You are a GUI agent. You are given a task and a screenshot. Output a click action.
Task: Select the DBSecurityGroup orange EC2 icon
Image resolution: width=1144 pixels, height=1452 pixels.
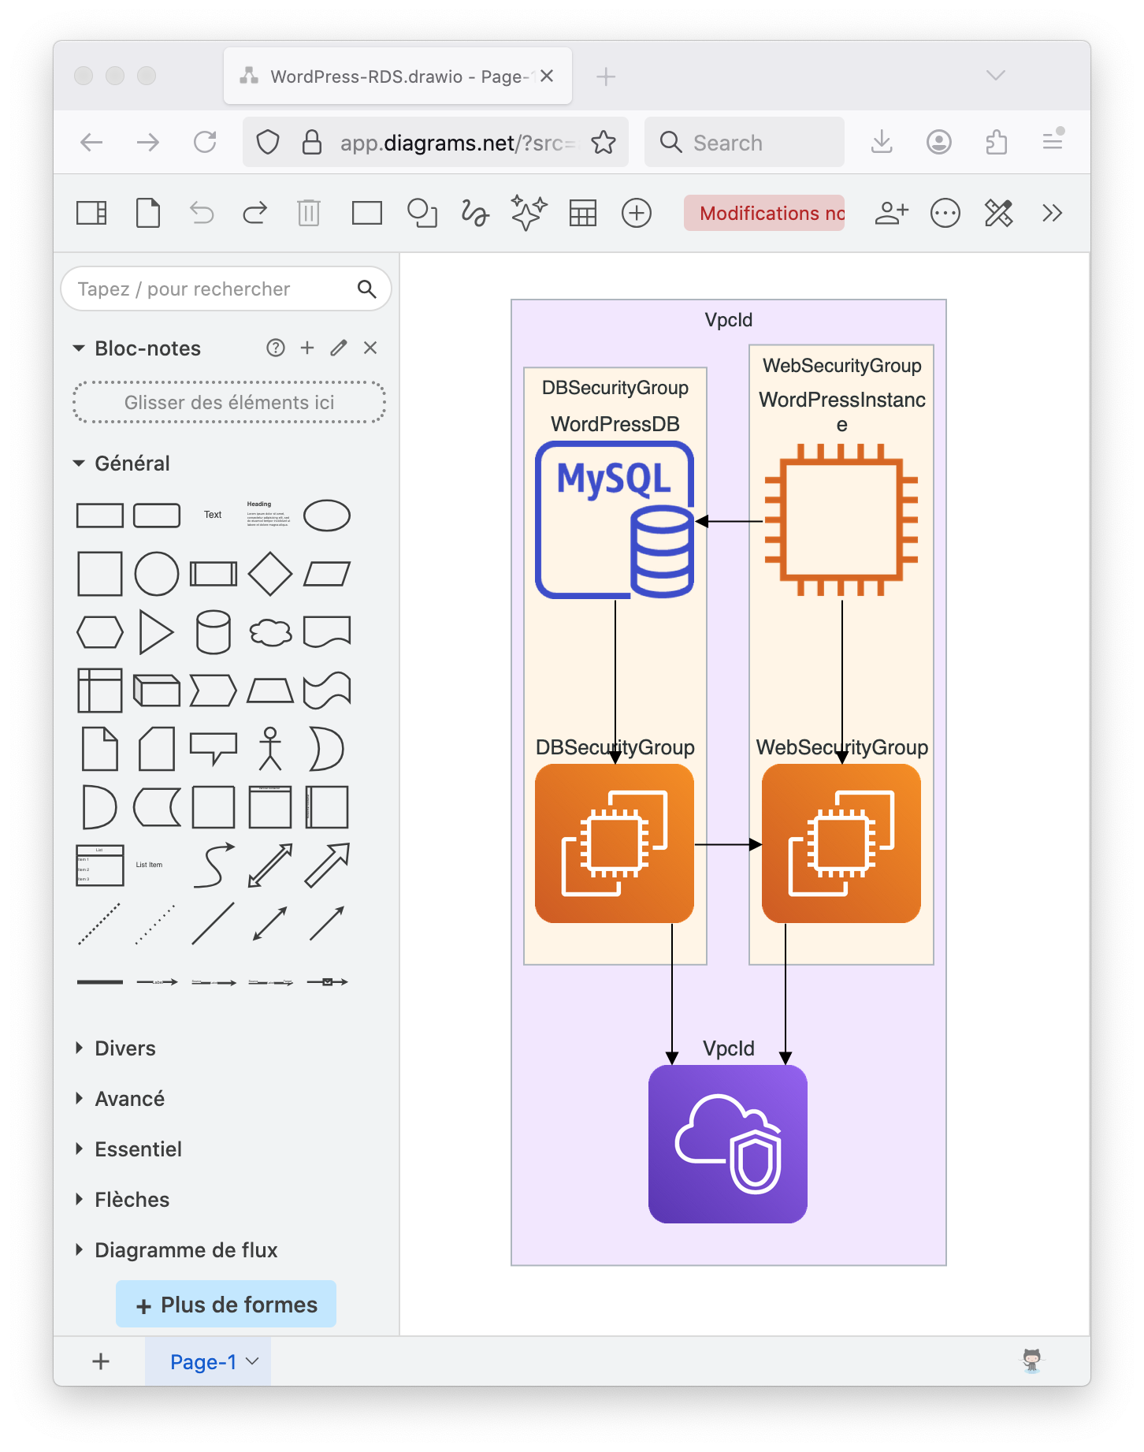click(615, 843)
